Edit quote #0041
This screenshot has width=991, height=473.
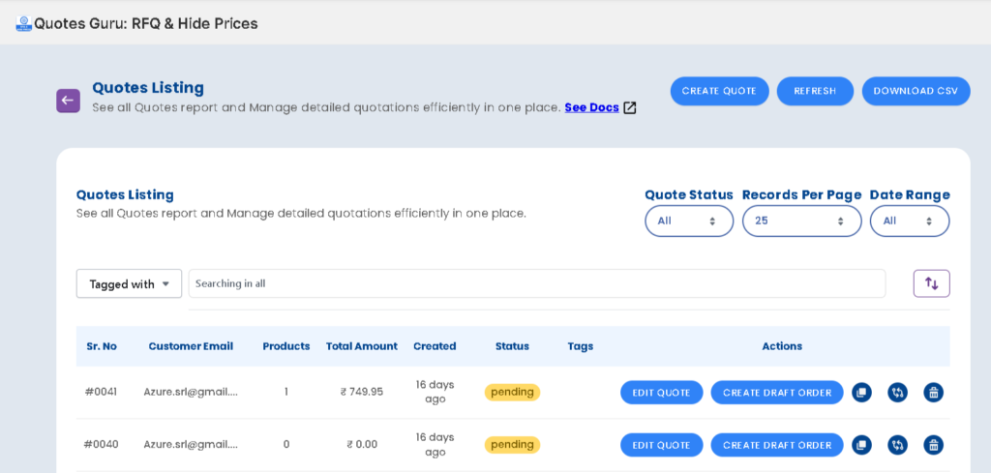point(661,393)
